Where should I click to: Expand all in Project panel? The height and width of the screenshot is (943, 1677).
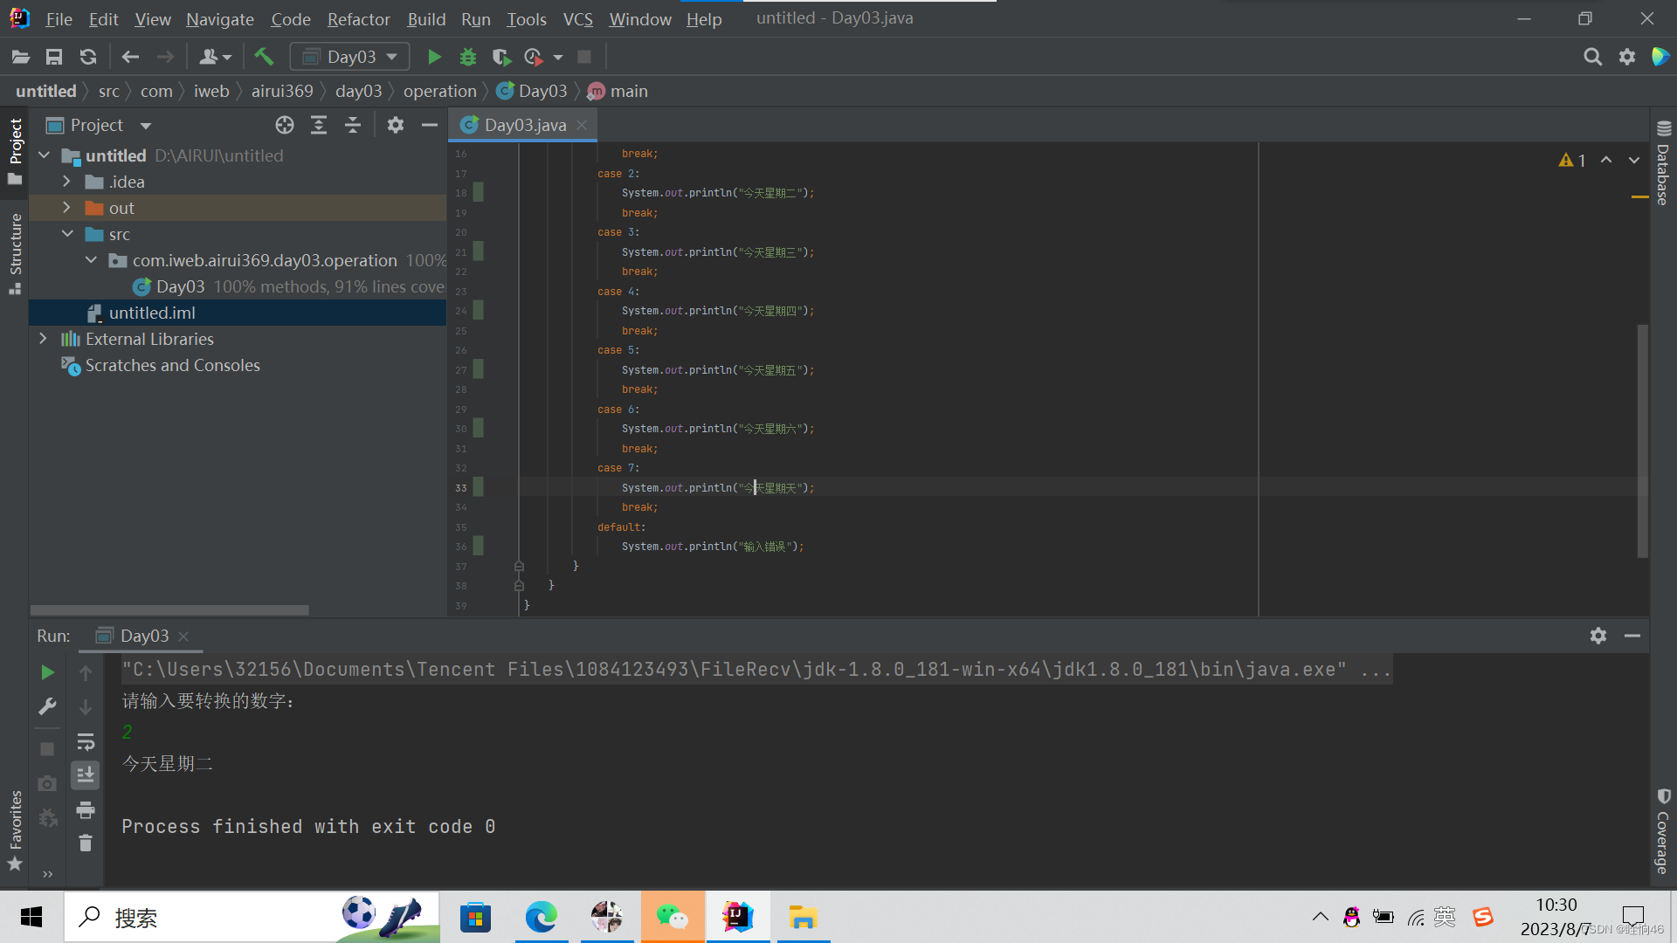pos(319,126)
